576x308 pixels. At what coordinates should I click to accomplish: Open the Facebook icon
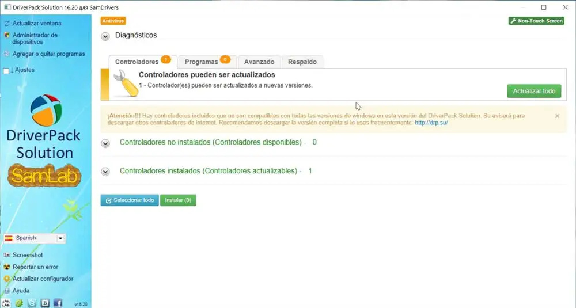coord(58,303)
